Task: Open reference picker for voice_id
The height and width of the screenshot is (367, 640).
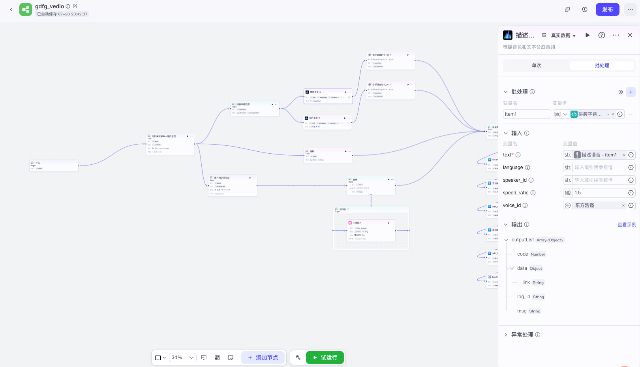Action: (x=631, y=205)
